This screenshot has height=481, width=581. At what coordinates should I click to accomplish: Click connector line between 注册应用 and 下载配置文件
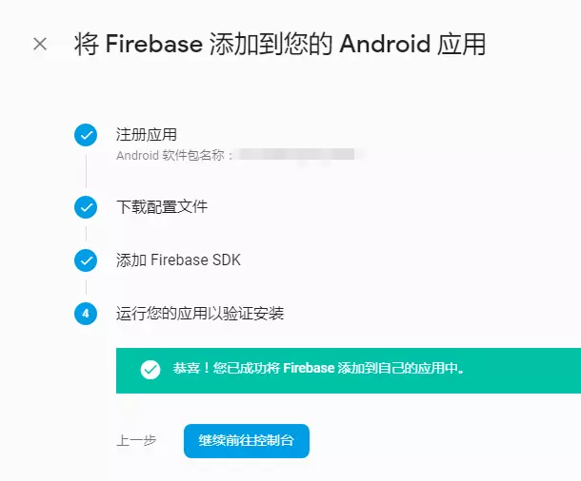coord(86,171)
